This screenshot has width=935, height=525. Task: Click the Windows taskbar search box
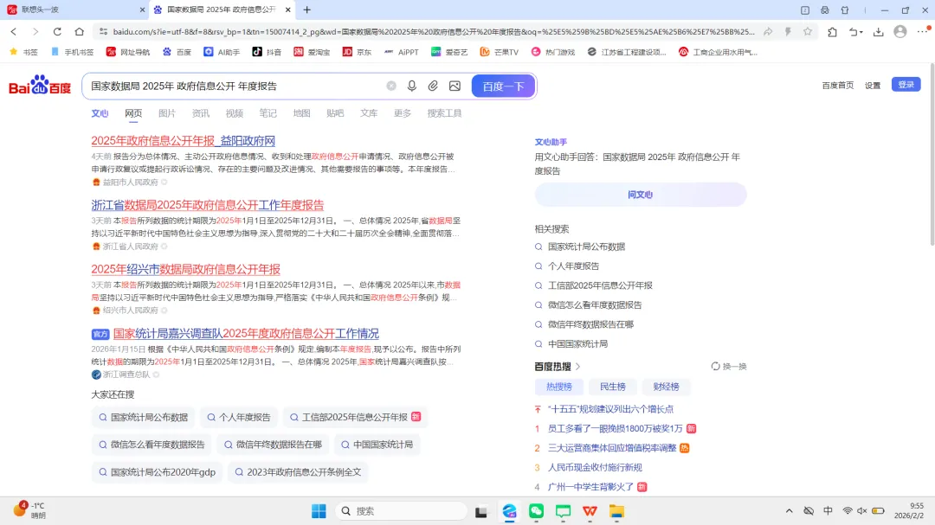tap(402, 510)
